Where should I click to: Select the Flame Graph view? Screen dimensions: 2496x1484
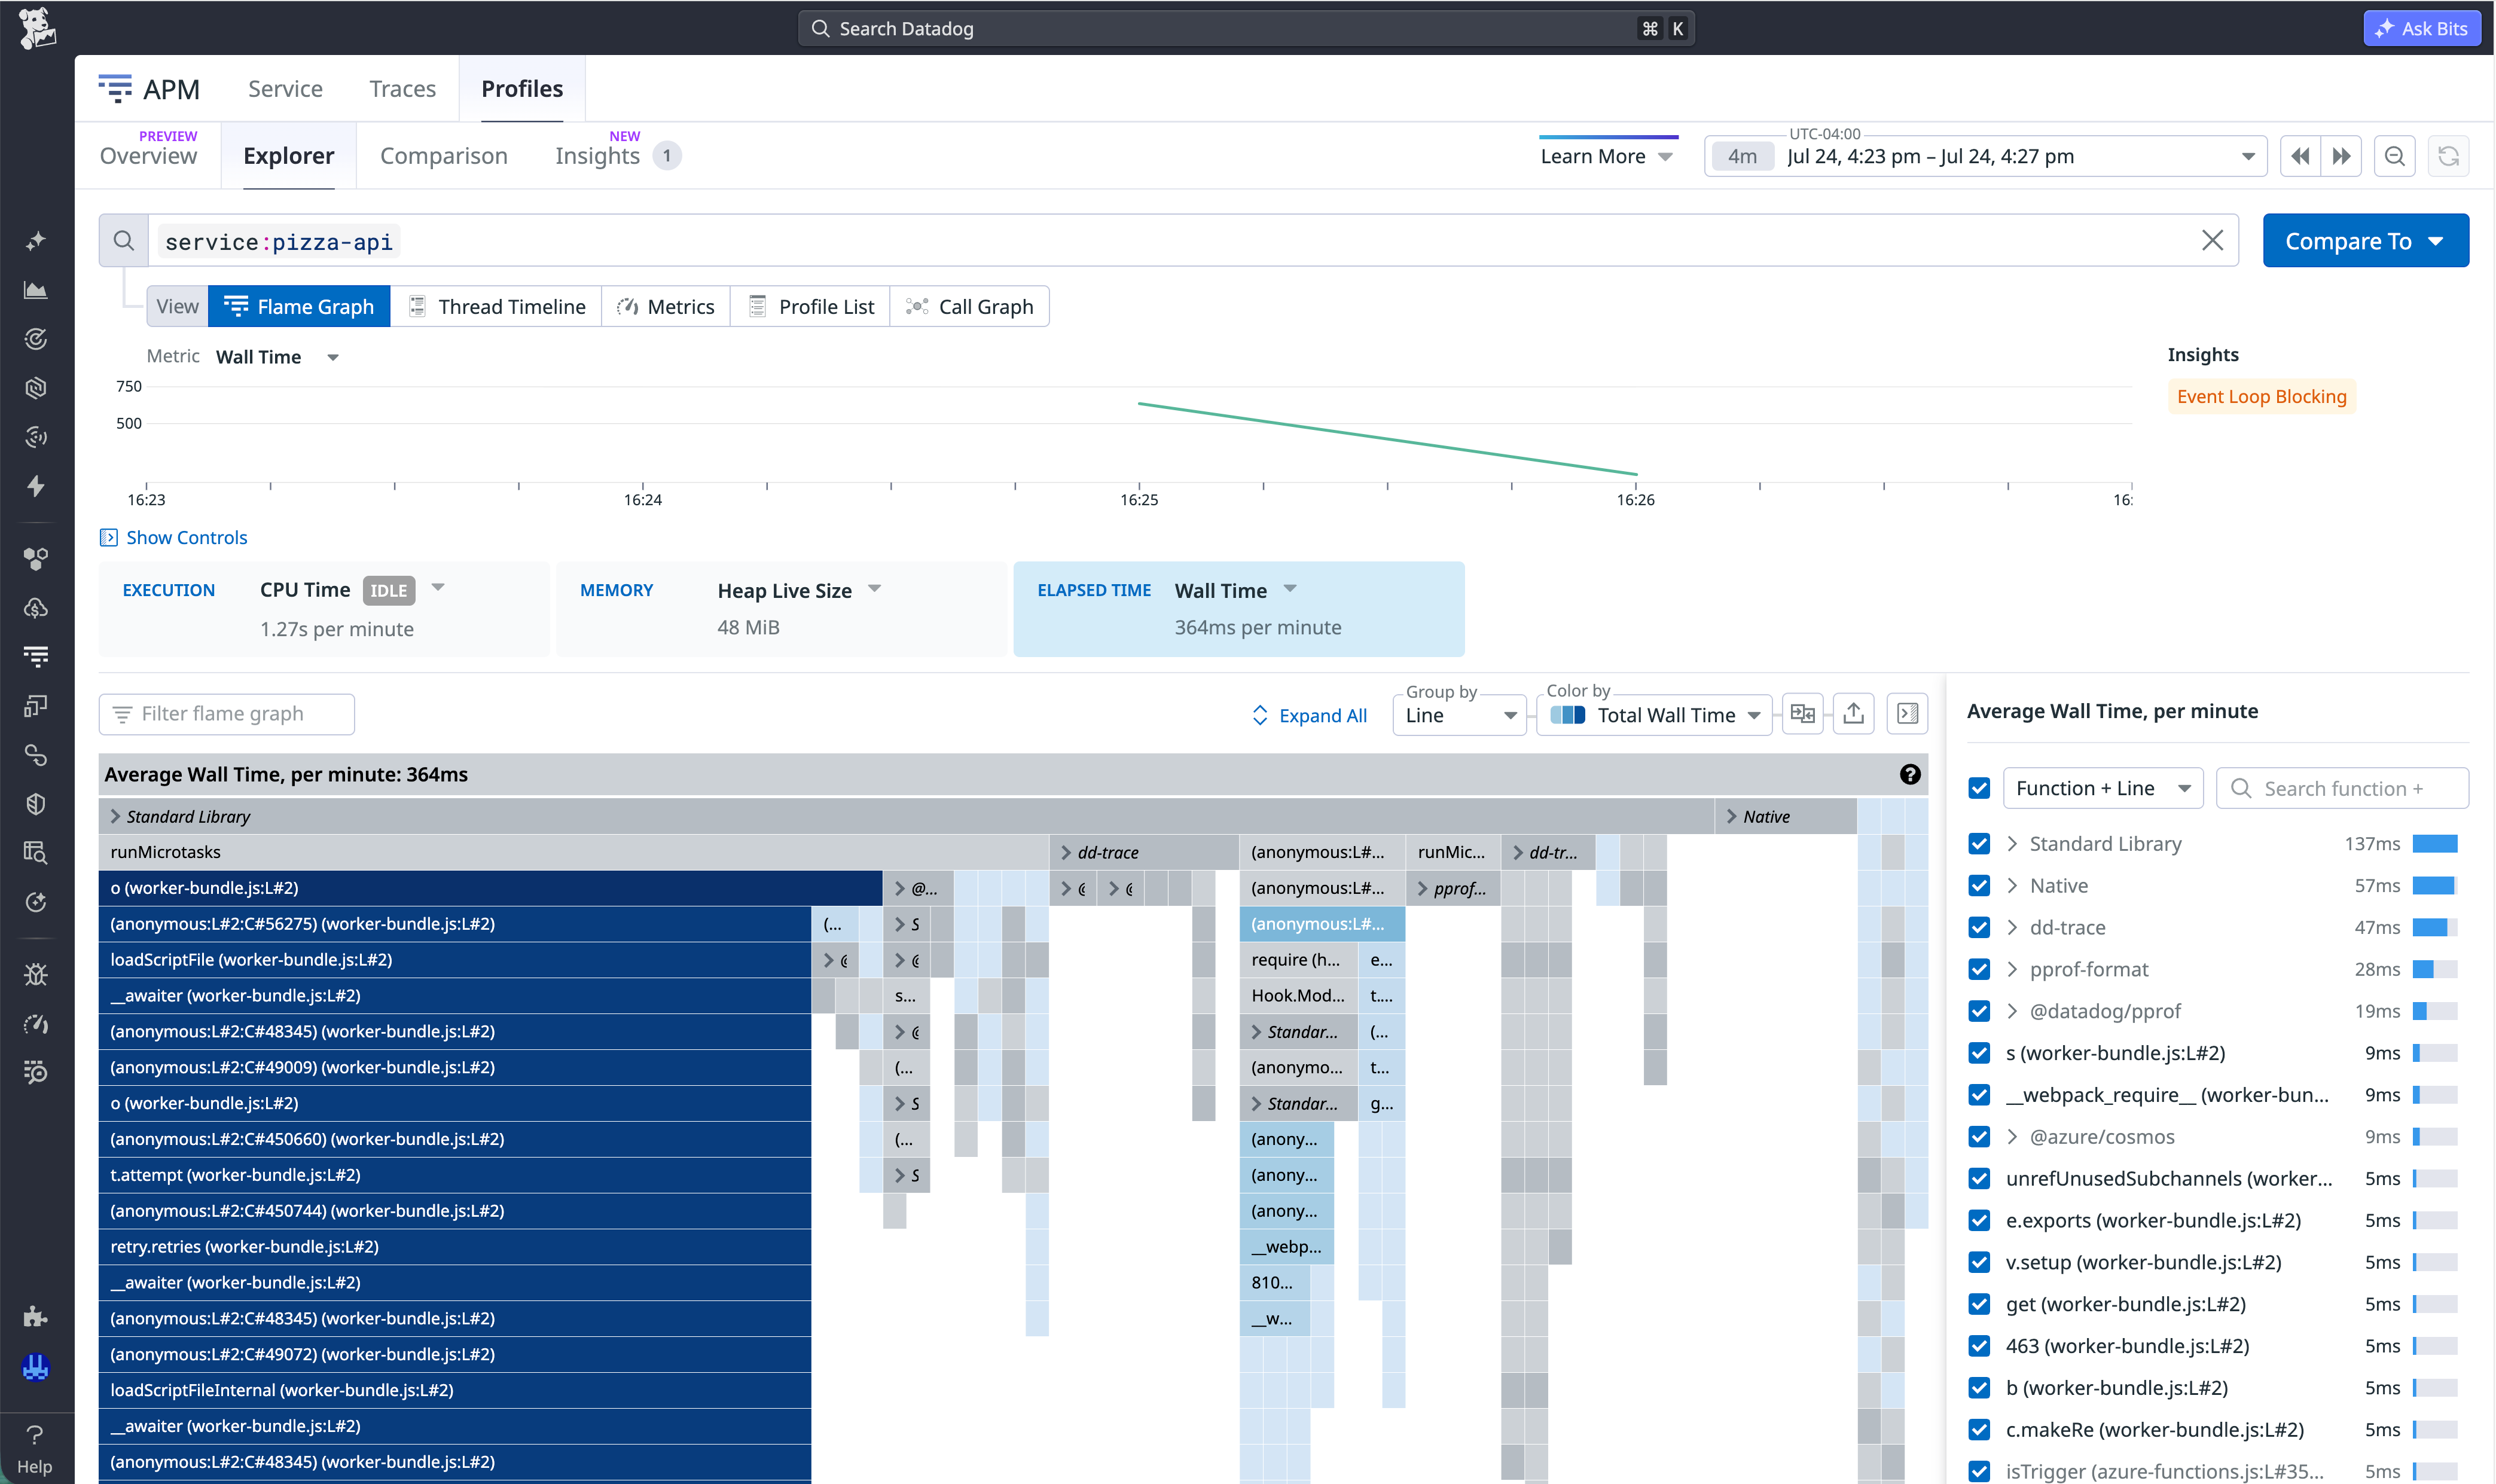pyautogui.click(x=299, y=306)
